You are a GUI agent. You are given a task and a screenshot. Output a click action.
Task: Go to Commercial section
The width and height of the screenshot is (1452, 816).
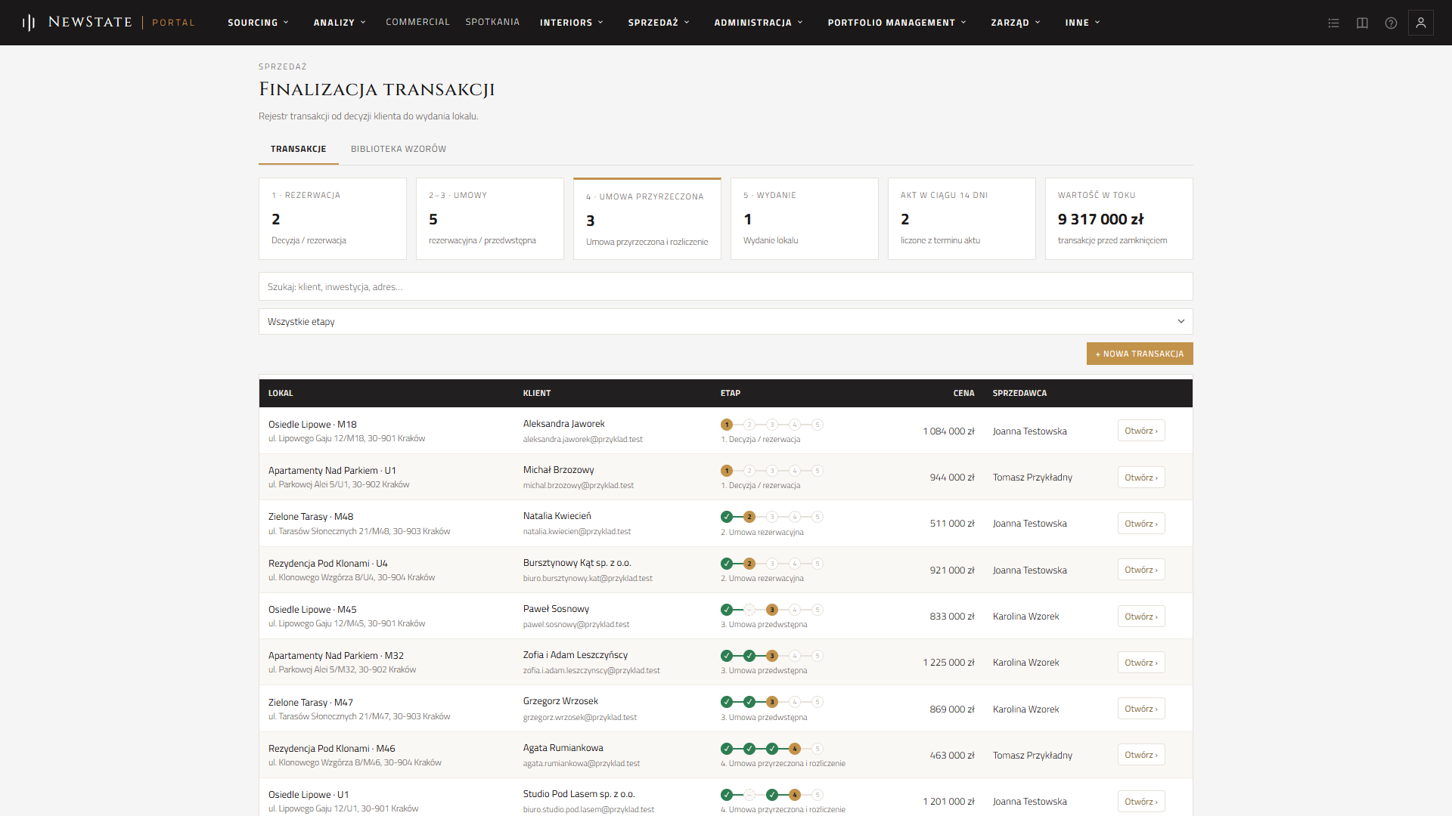(417, 22)
